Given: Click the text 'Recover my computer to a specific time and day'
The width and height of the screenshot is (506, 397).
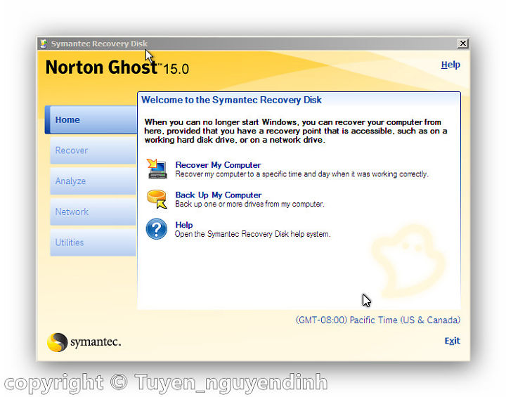Looking at the screenshot, I should pyautogui.click(x=259, y=174).
